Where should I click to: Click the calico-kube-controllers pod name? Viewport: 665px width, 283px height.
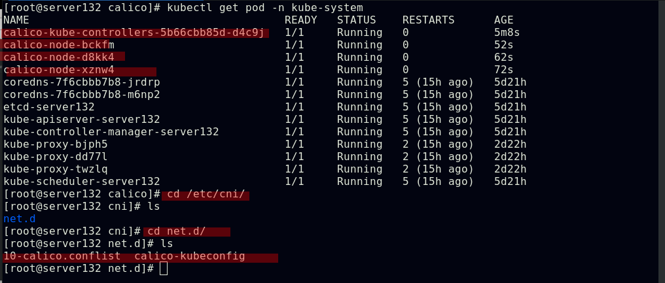click(x=134, y=33)
